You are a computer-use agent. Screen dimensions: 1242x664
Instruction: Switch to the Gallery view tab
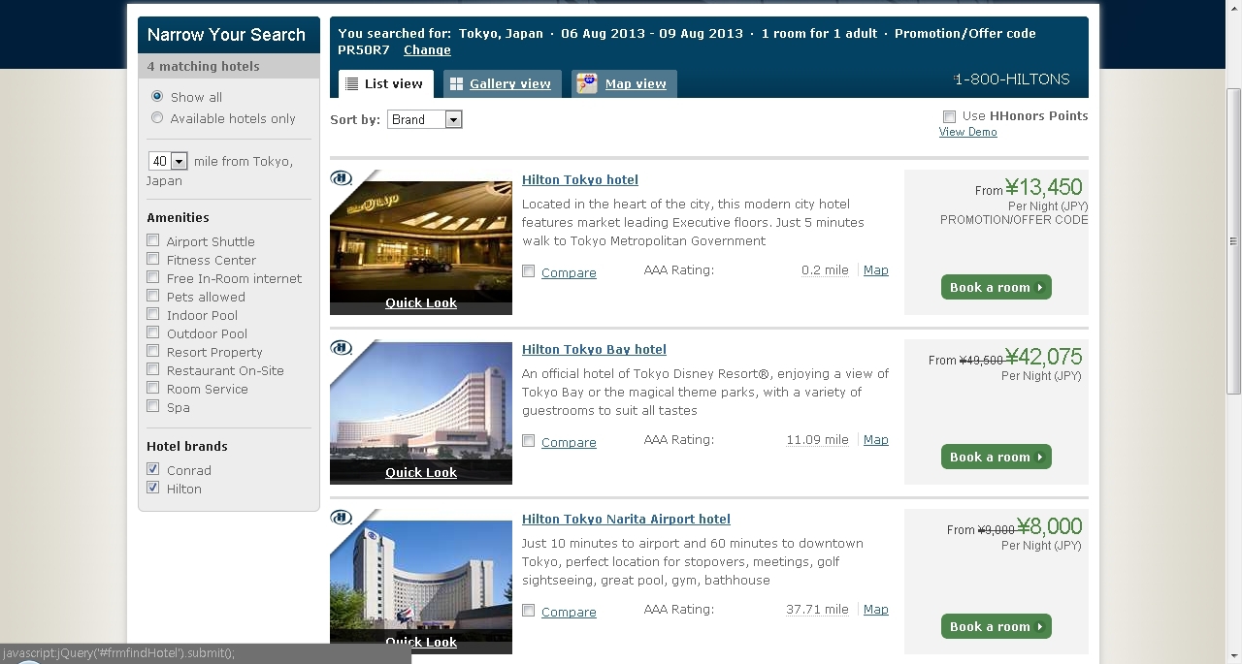(x=503, y=83)
